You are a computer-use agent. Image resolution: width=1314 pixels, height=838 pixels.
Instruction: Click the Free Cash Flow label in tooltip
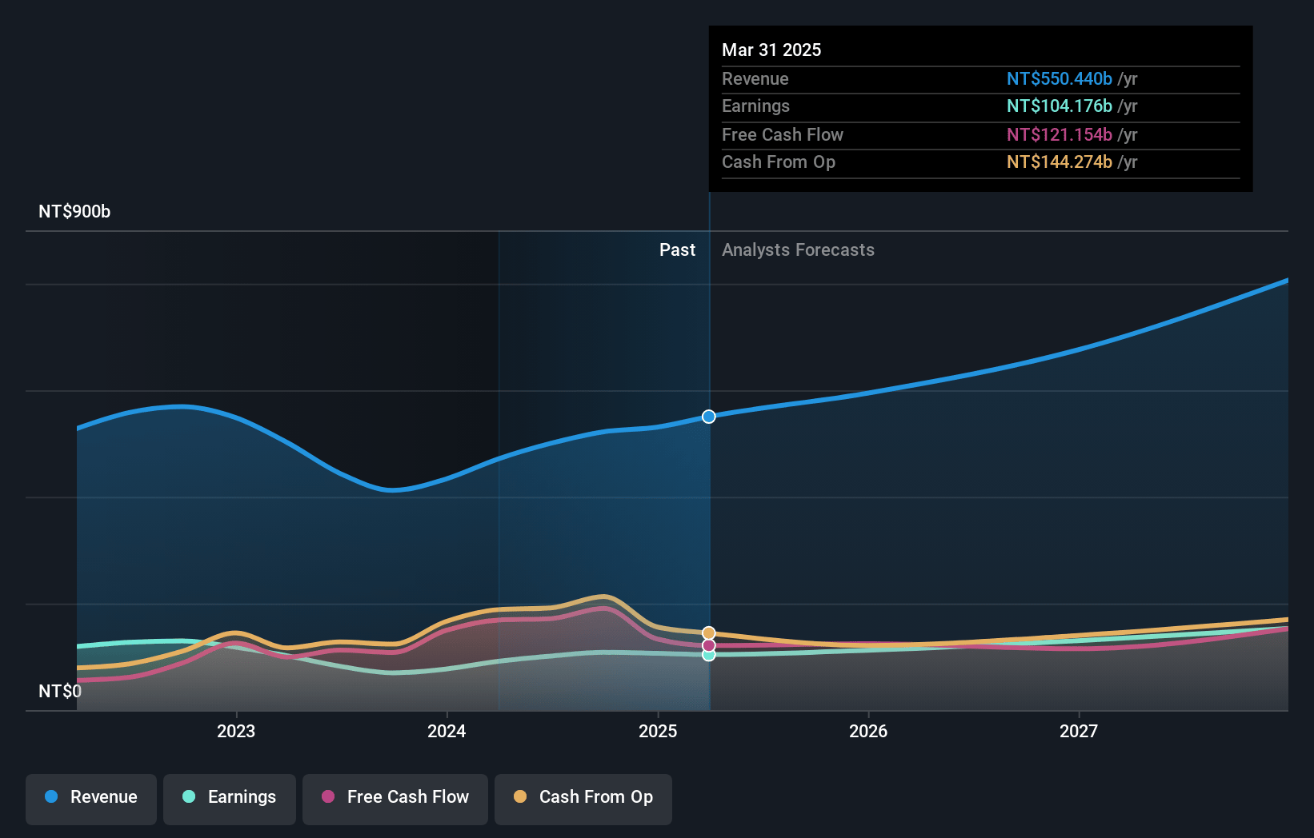tap(783, 135)
